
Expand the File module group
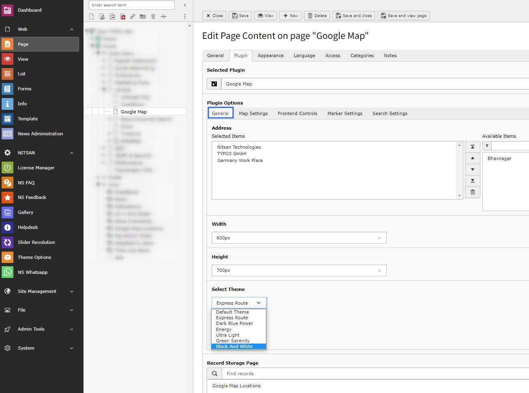72,310
